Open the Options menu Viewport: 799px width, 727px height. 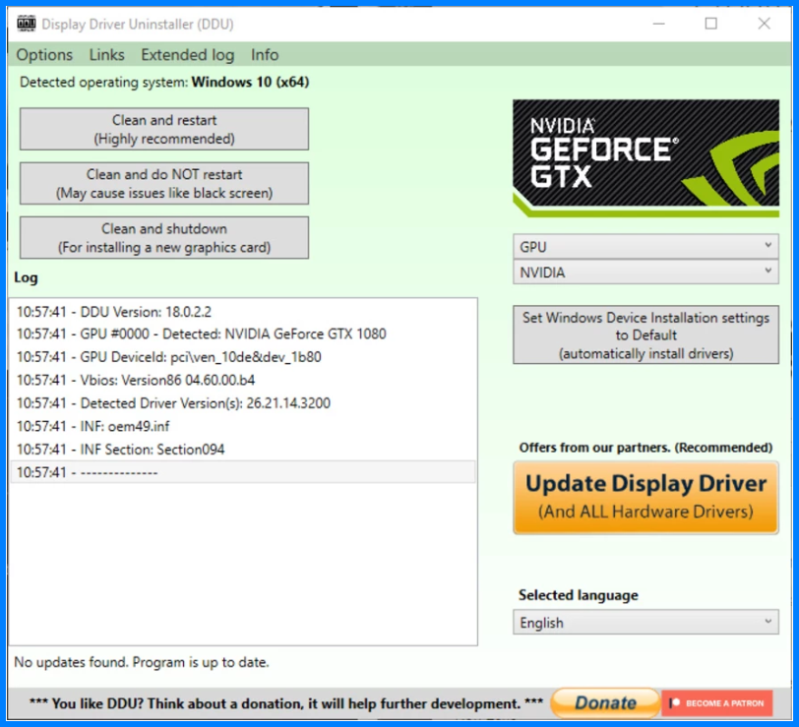[x=44, y=55]
